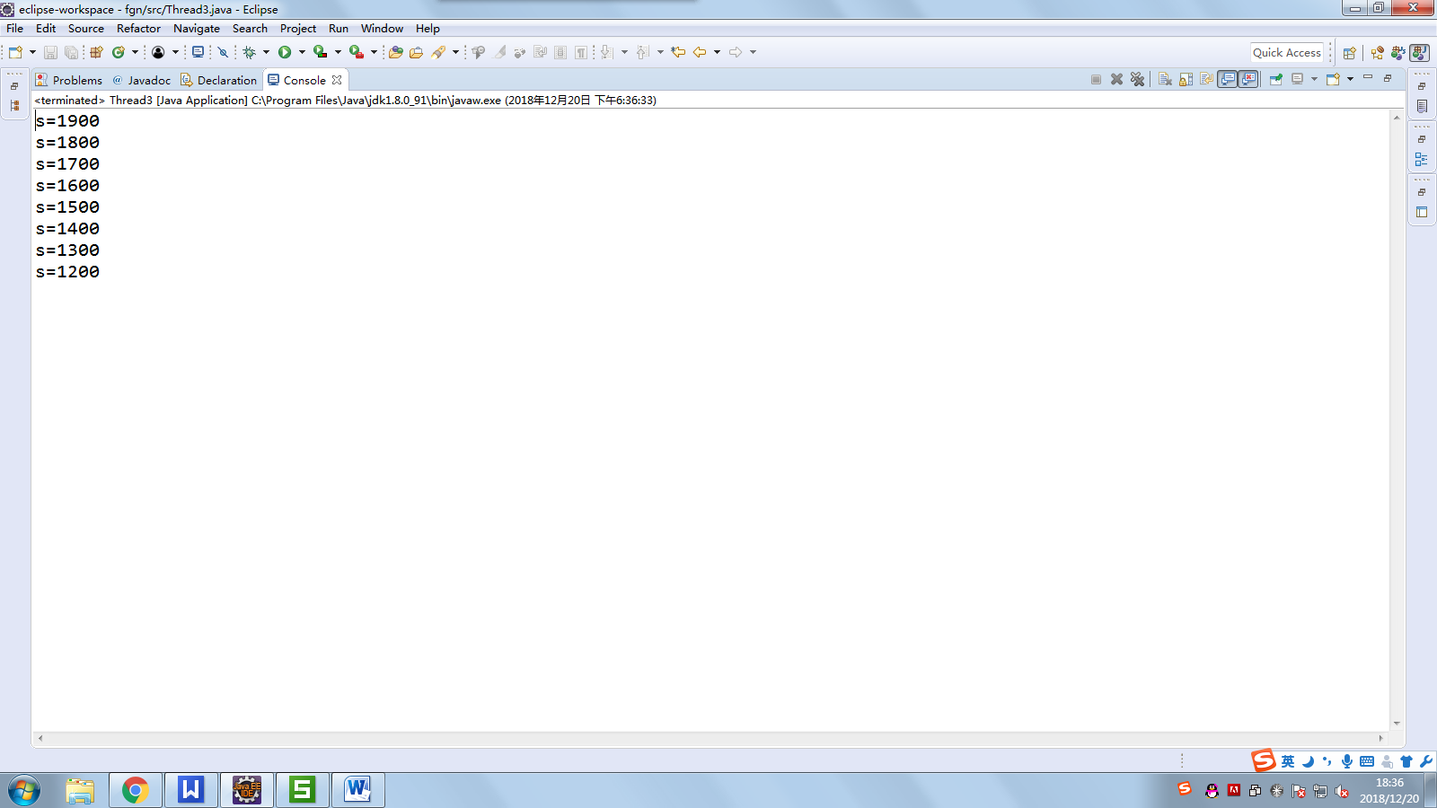Viewport: 1437px width, 808px height.
Task: Expand the Back history dropdown arrow
Action: coord(717,52)
